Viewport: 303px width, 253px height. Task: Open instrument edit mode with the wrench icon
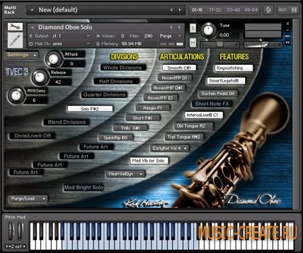click(x=15, y=27)
